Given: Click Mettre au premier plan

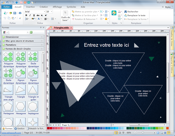Looking at the screenshot, I should (x=85, y=12).
